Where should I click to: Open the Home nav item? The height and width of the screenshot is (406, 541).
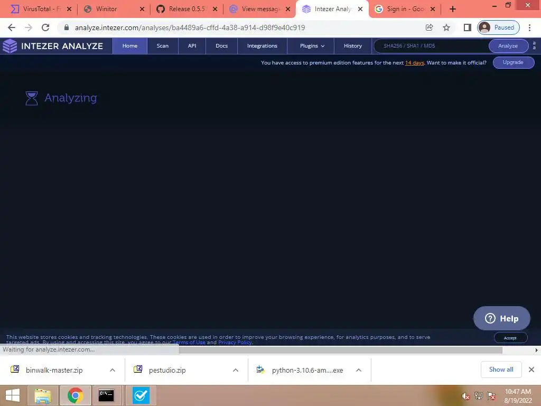point(130,46)
